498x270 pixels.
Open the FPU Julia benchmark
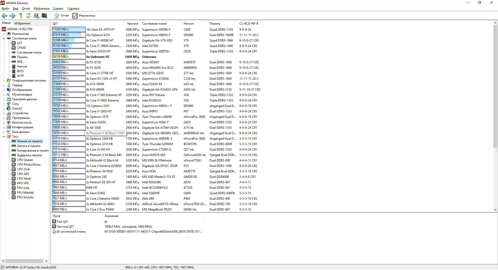coord(23,188)
